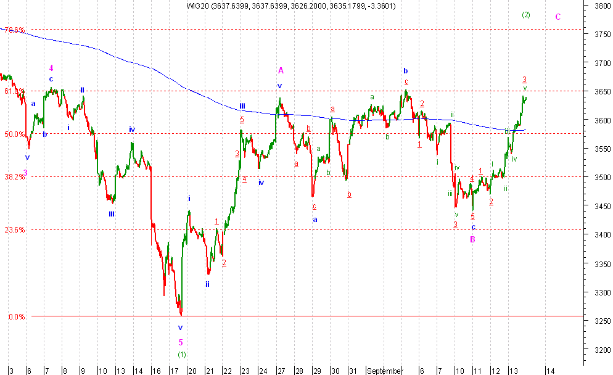Click date label 29 on the time axis

coord(317,371)
